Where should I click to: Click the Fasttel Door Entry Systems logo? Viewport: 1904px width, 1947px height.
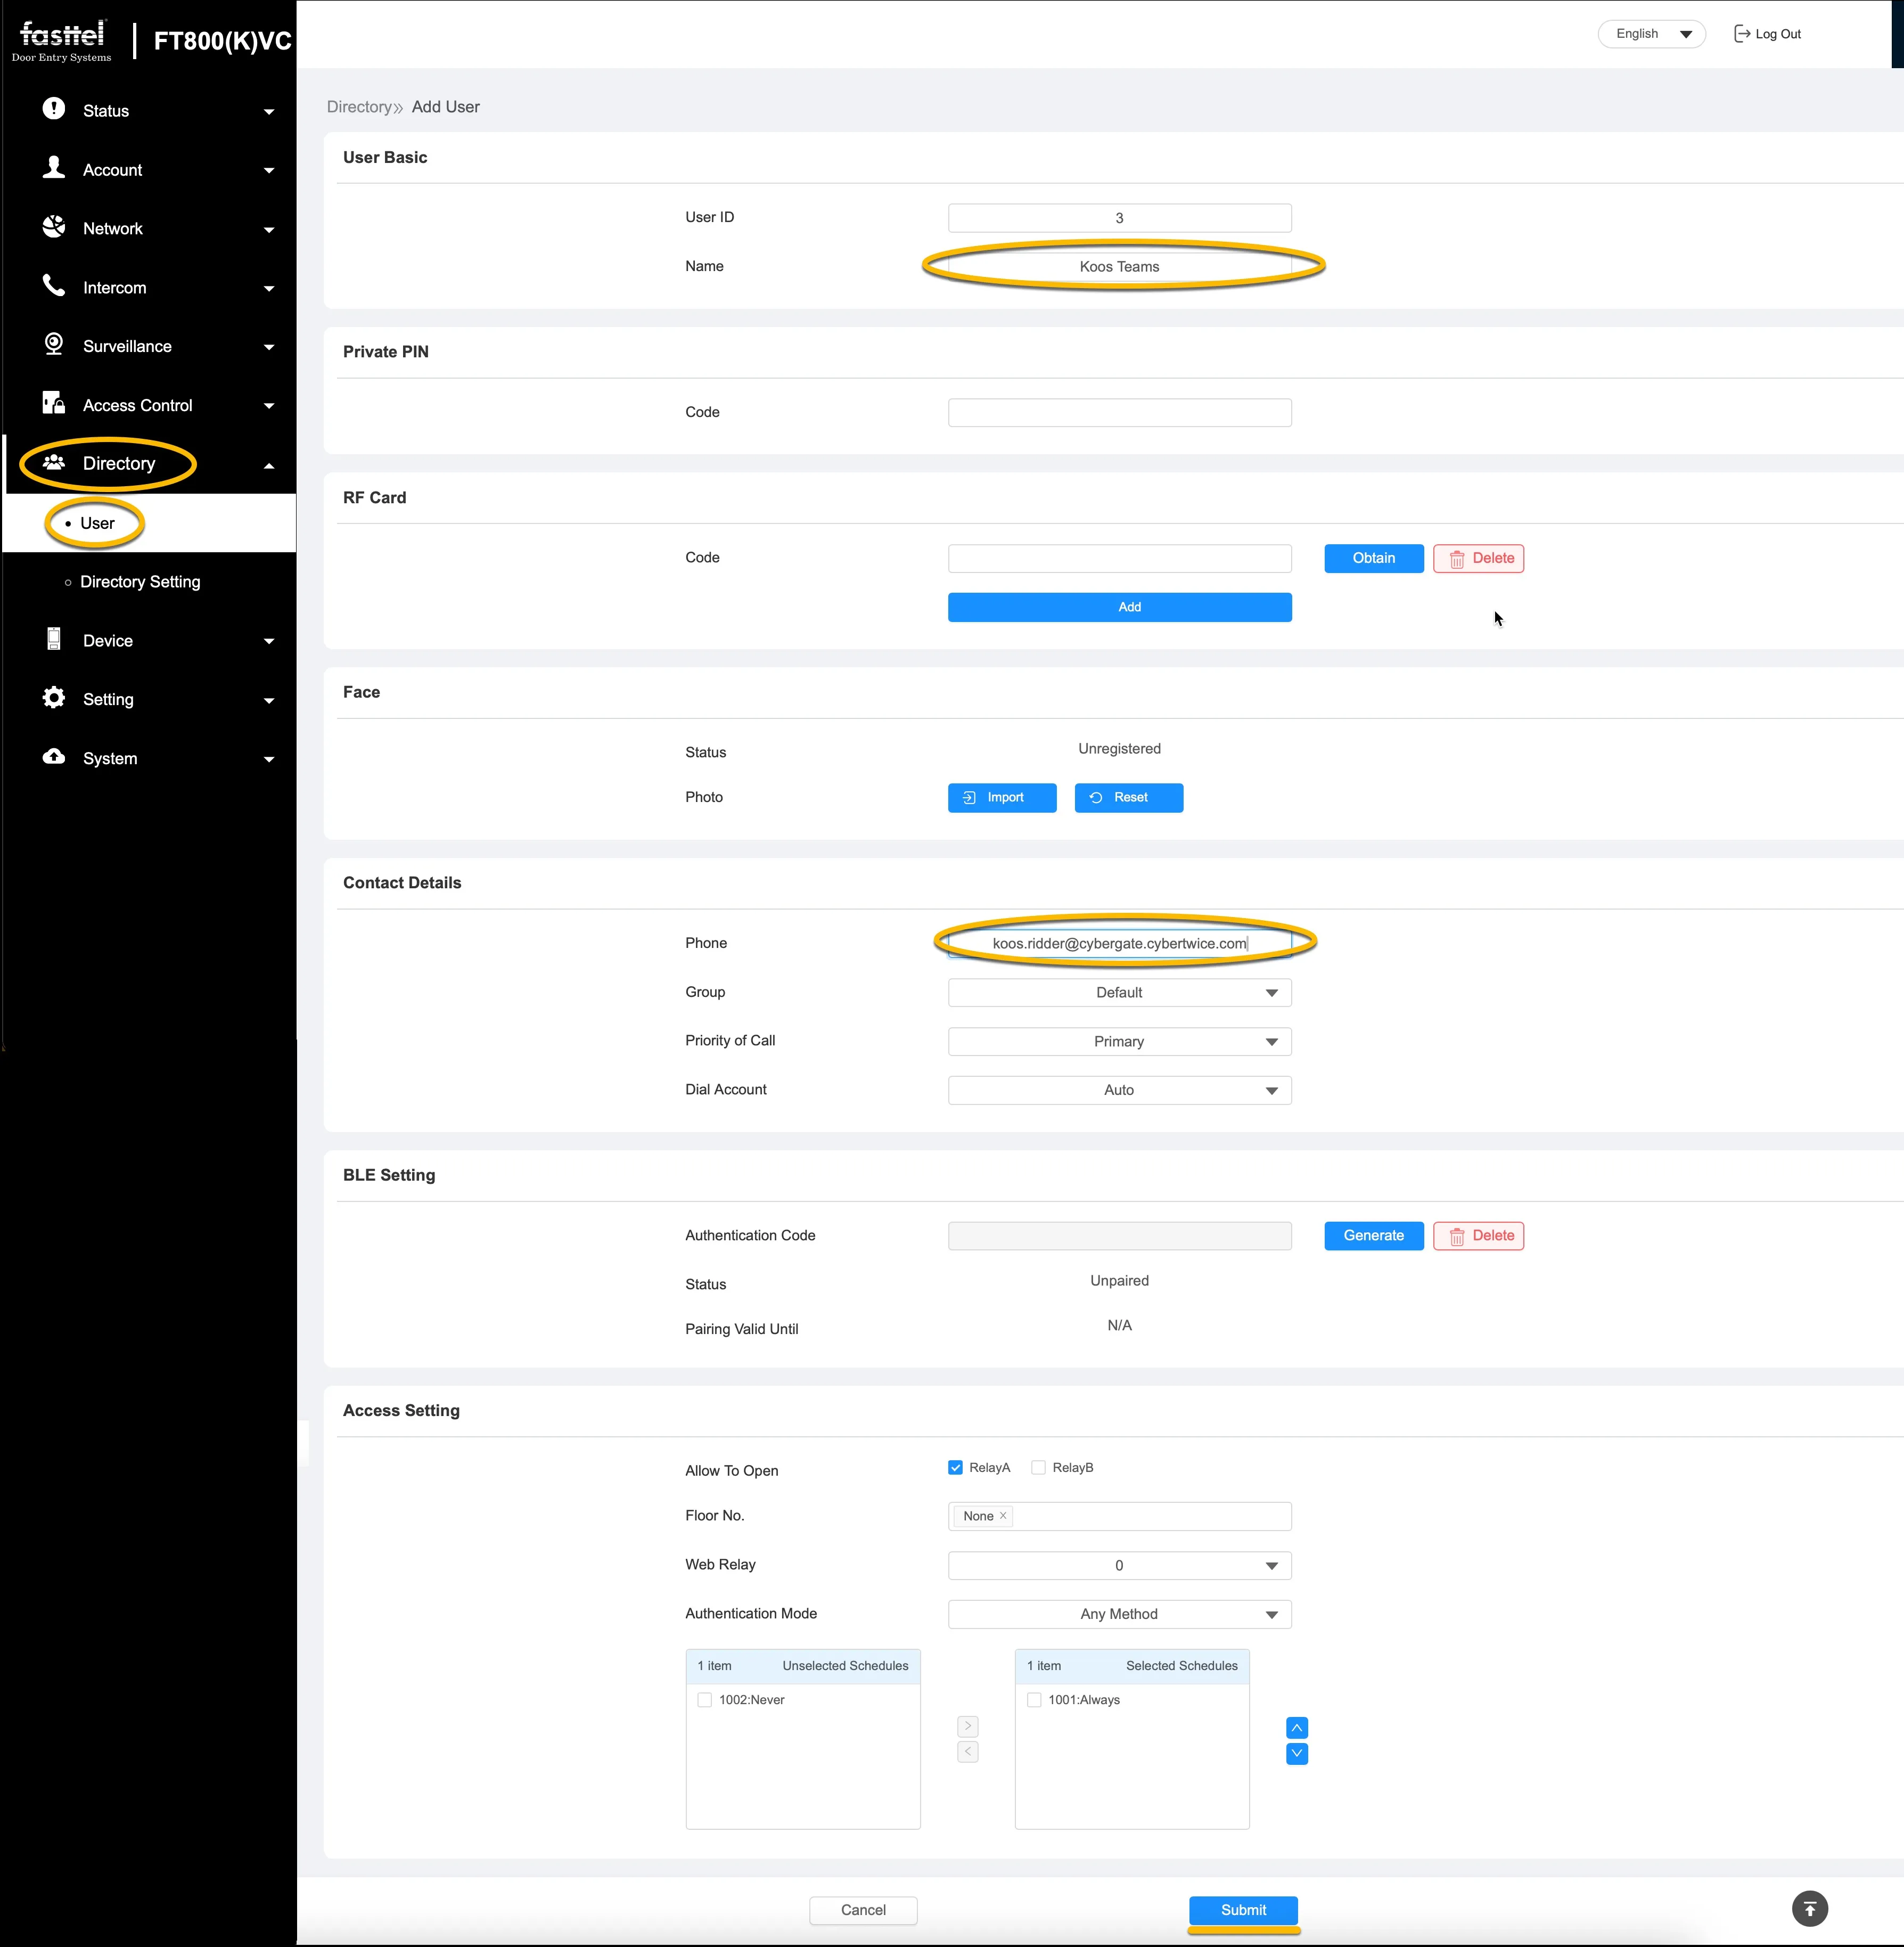point(62,41)
